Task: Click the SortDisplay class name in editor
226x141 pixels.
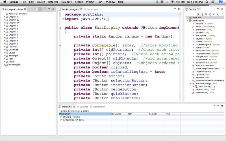Action: point(107,28)
